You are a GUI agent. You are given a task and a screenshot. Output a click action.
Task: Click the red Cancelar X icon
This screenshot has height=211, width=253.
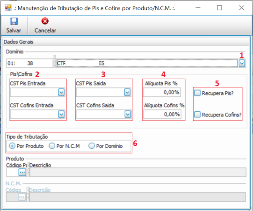(x=45, y=21)
